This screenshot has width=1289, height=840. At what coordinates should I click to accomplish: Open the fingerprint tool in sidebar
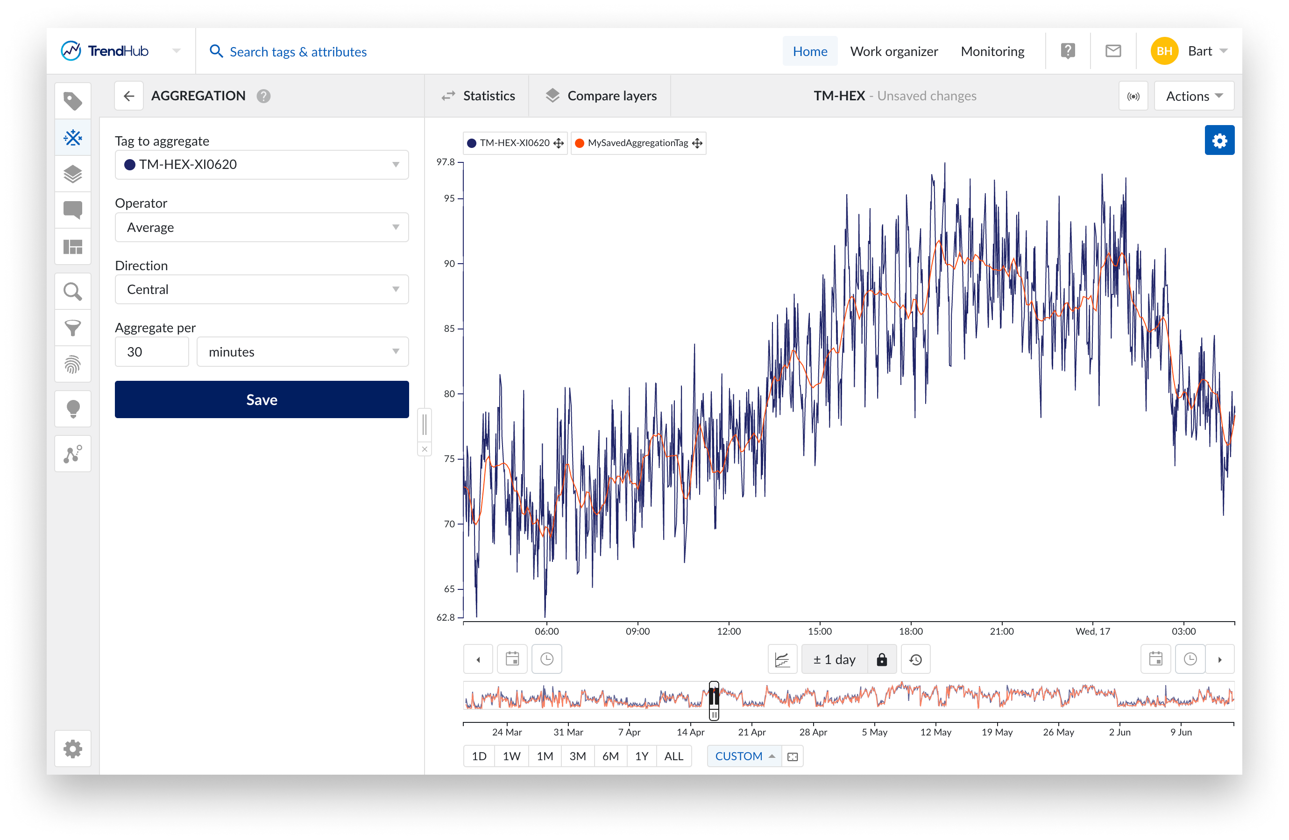point(72,364)
